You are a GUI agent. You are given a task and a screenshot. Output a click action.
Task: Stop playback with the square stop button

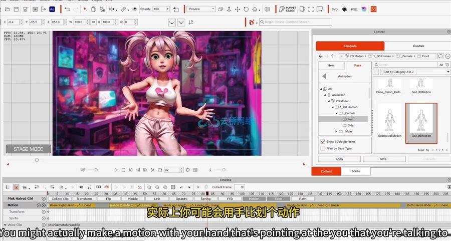(x=123, y=170)
